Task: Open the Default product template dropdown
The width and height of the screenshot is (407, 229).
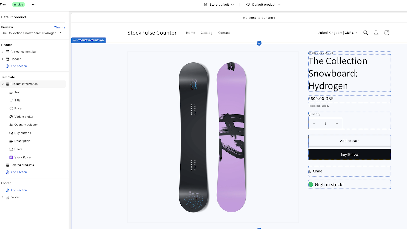Action: click(x=264, y=5)
